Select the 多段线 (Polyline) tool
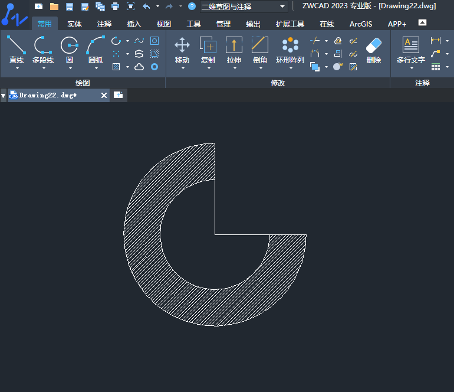This screenshot has width=454, height=392. 43,49
